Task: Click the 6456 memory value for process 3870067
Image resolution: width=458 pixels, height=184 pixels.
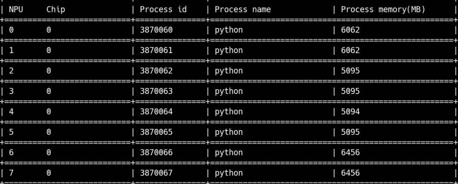Action: point(350,173)
